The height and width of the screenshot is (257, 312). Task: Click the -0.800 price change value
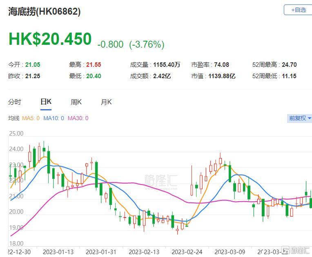(110, 44)
